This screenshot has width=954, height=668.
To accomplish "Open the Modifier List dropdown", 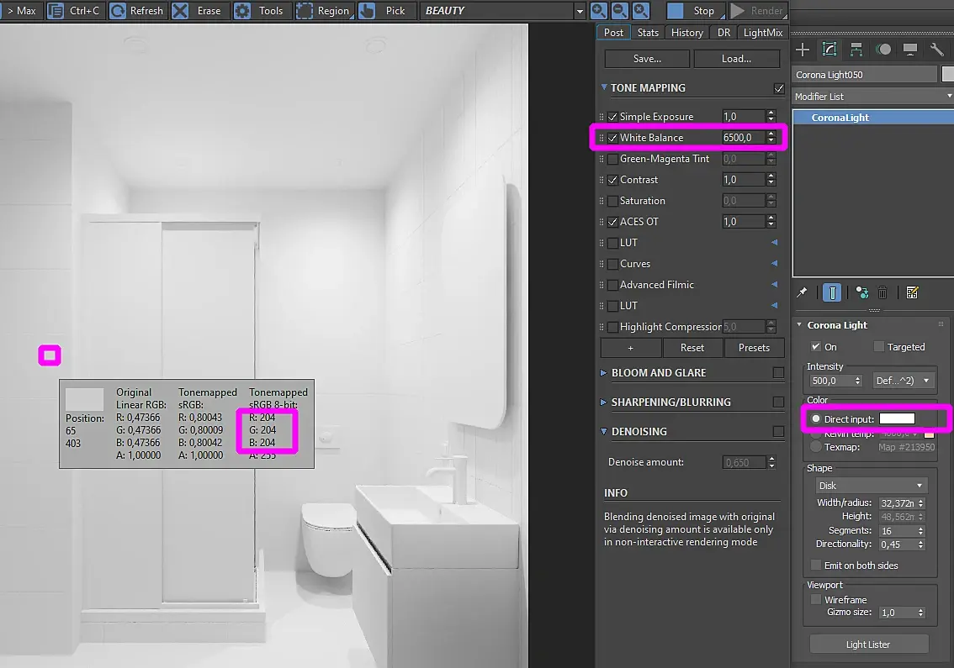I will pos(873,97).
